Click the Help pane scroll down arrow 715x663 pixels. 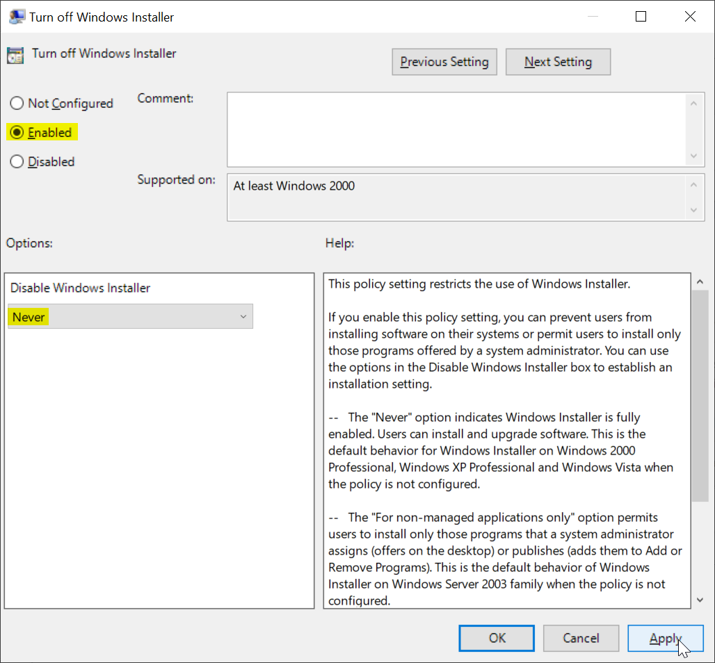point(700,600)
